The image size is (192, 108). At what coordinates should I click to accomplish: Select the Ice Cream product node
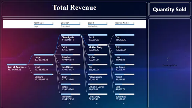125,67
